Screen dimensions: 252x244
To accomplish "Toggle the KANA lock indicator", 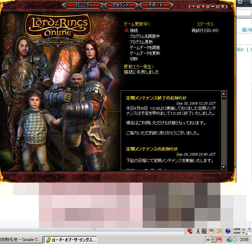I will (x=237, y=233).
